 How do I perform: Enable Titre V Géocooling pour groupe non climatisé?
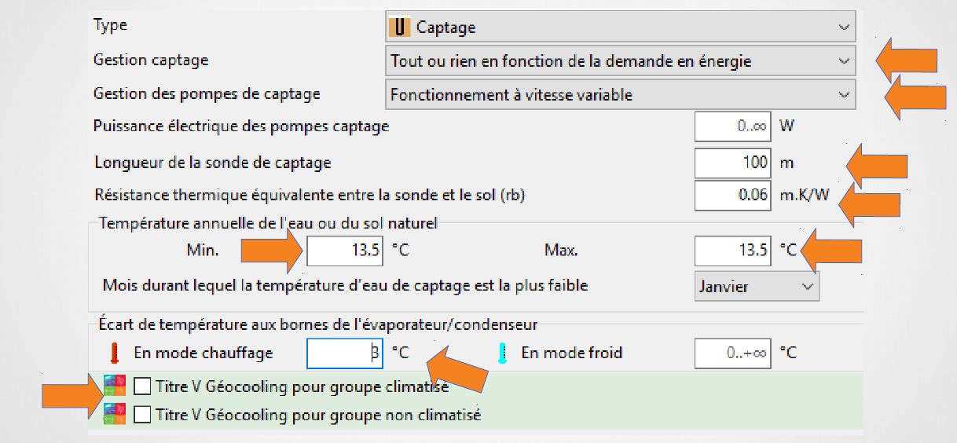pos(143,414)
